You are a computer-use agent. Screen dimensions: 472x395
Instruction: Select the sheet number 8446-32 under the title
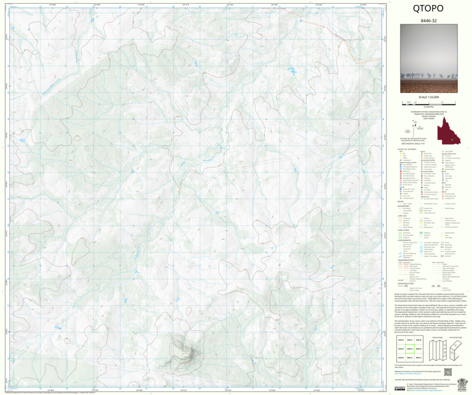[x=428, y=21]
